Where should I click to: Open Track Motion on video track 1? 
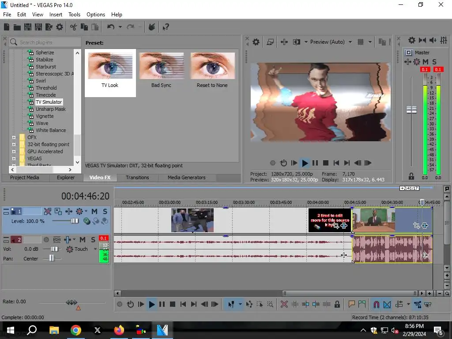58,211
